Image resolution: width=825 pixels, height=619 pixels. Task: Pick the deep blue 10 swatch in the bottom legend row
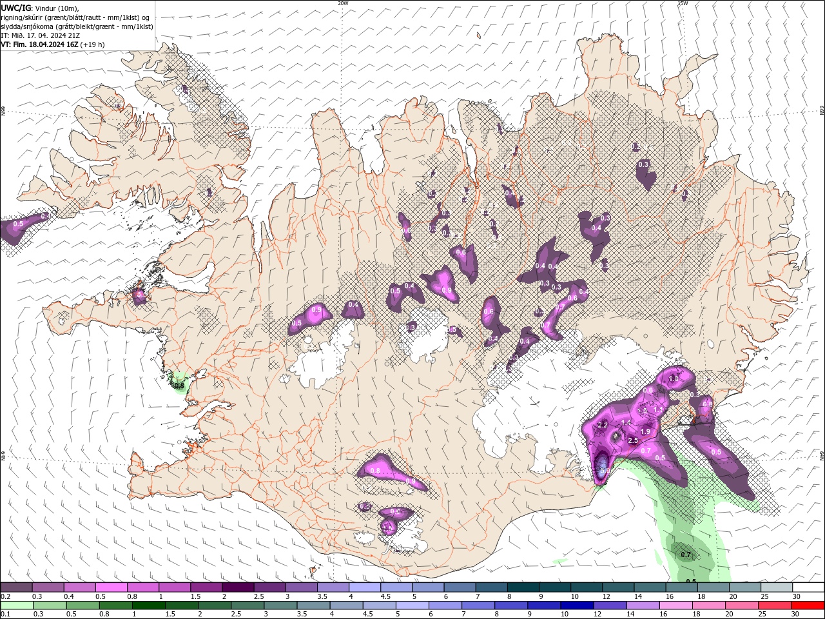[576, 605]
